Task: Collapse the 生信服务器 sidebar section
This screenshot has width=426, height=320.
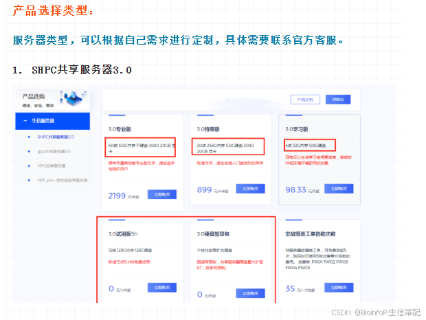Action: (x=52, y=121)
